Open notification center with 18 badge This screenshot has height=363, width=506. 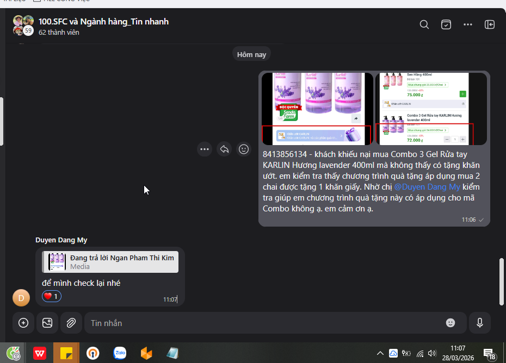point(489,354)
